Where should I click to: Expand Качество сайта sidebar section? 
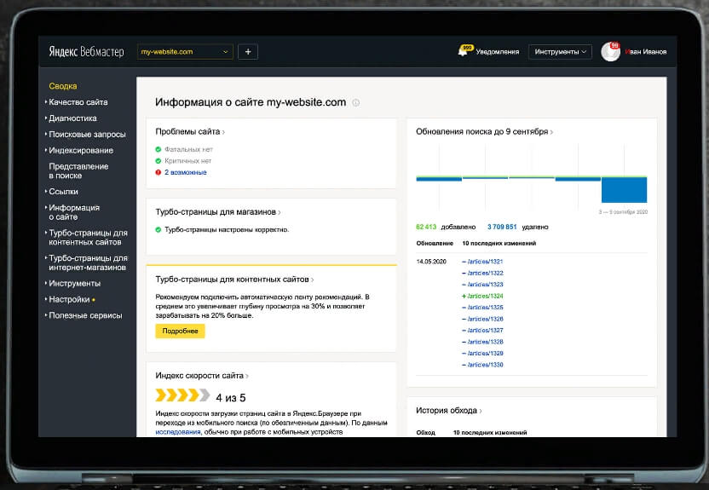(x=78, y=102)
